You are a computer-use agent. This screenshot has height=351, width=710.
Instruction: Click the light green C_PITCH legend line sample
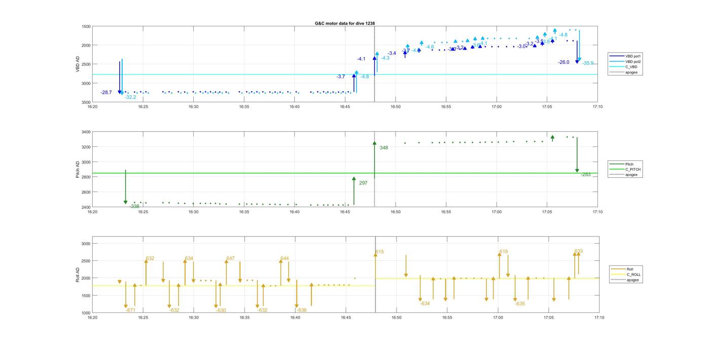pos(617,169)
